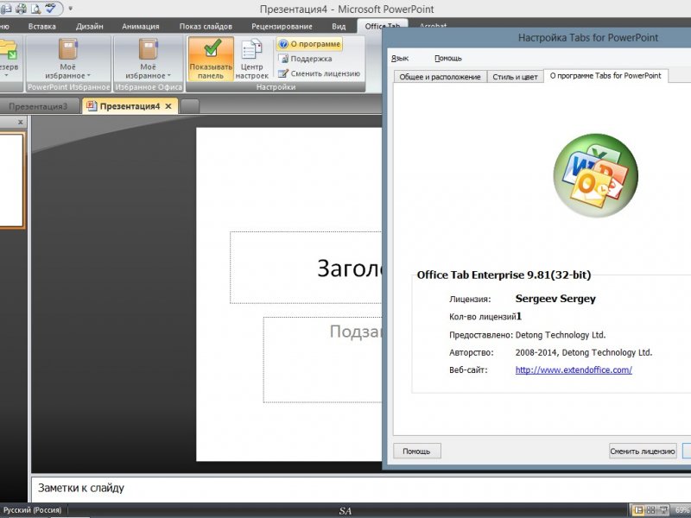This screenshot has width=691, height=518.
Task: Select the slide 1 thumbnail
Action: [11, 181]
